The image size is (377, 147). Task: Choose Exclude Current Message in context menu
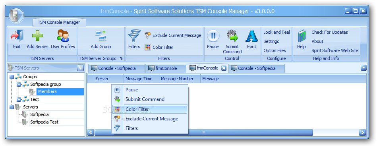pos(150,119)
